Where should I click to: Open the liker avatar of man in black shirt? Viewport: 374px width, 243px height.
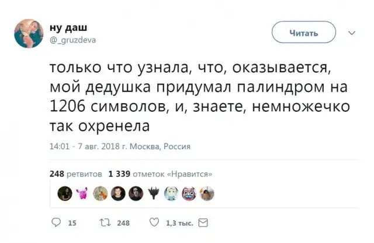click(x=118, y=193)
